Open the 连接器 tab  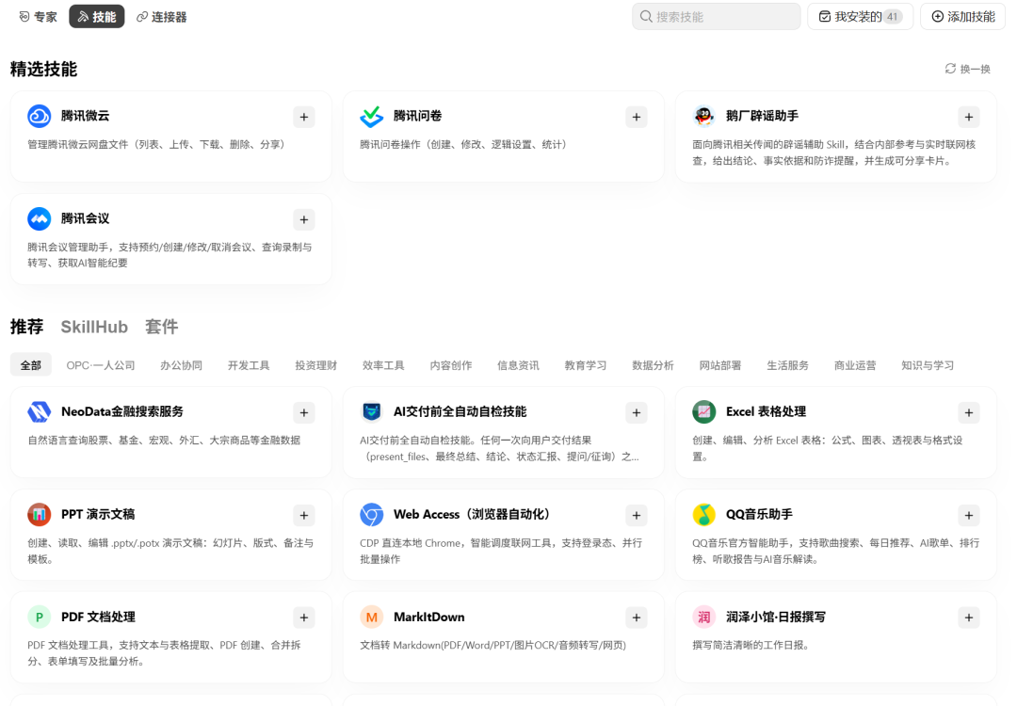tap(162, 17)
